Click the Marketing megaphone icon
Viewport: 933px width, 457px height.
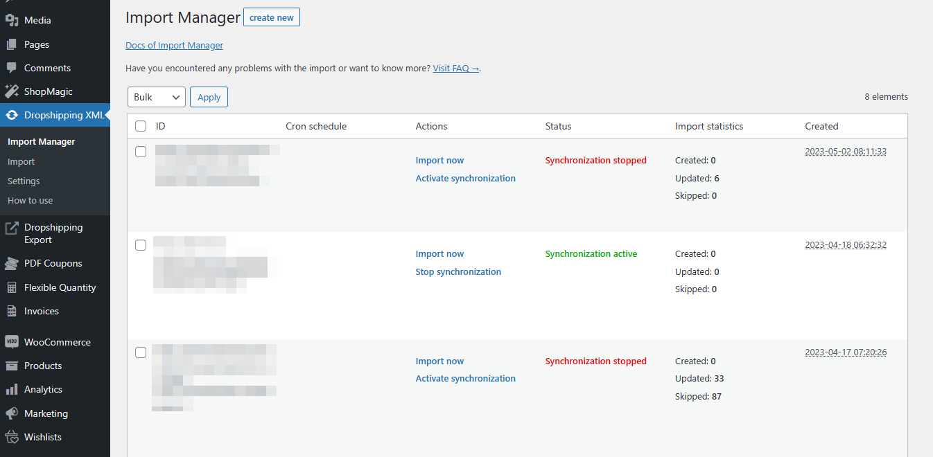[12, 413]
